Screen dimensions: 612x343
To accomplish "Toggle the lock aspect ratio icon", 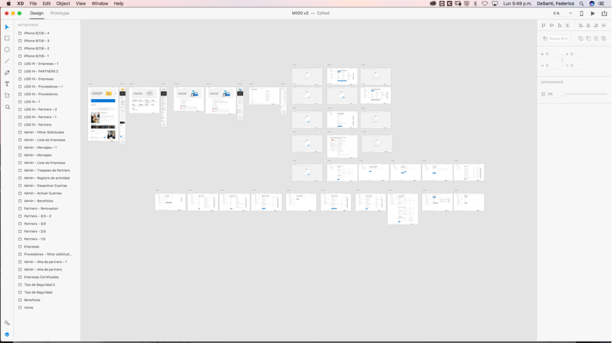I will (x=563, y=60).
